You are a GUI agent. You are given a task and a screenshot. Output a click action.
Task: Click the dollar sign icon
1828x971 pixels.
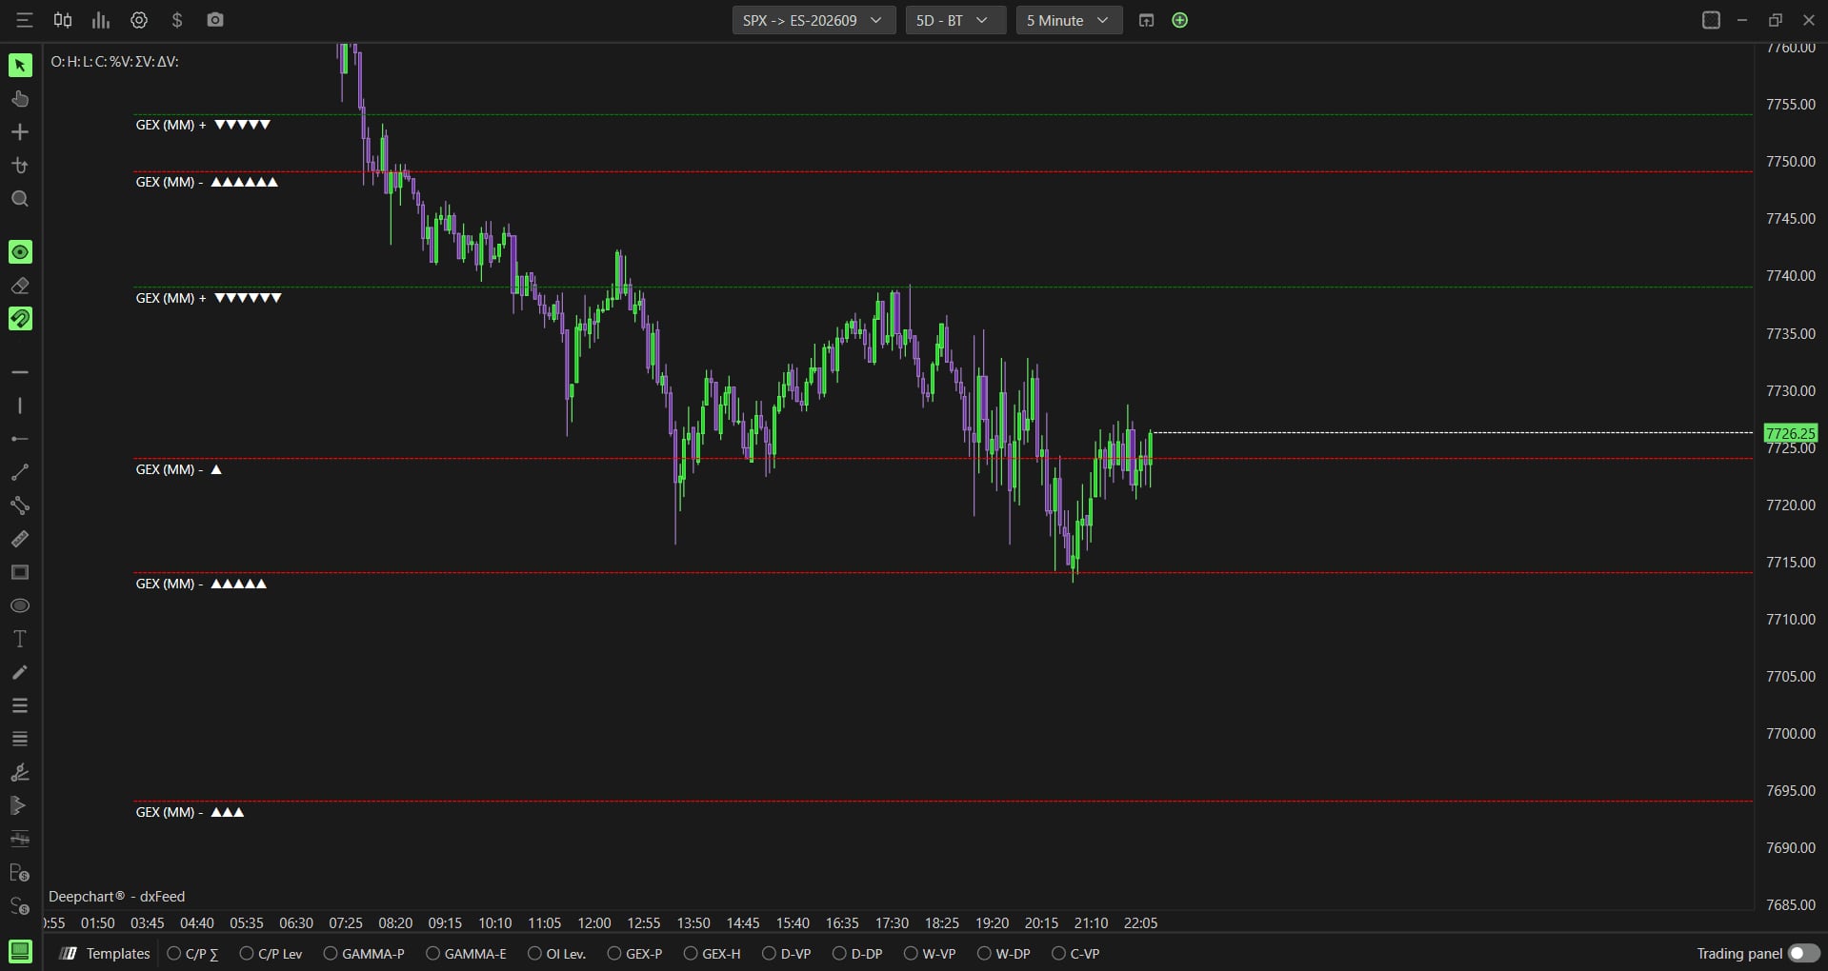coord(177,20)
